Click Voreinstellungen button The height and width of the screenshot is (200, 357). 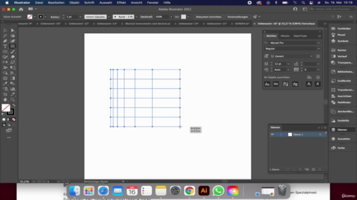[238, 17]
